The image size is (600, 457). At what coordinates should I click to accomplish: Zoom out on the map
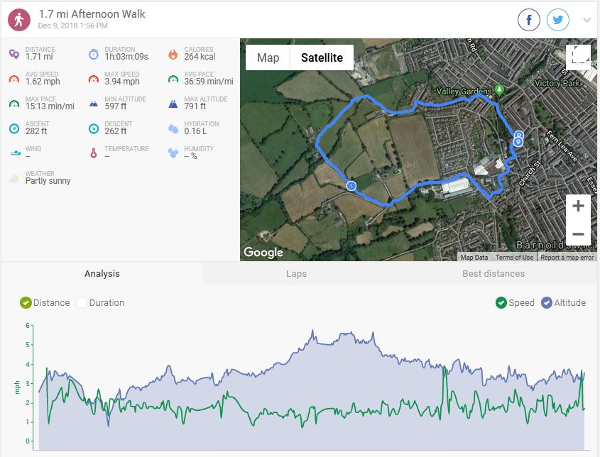point(578,234)
